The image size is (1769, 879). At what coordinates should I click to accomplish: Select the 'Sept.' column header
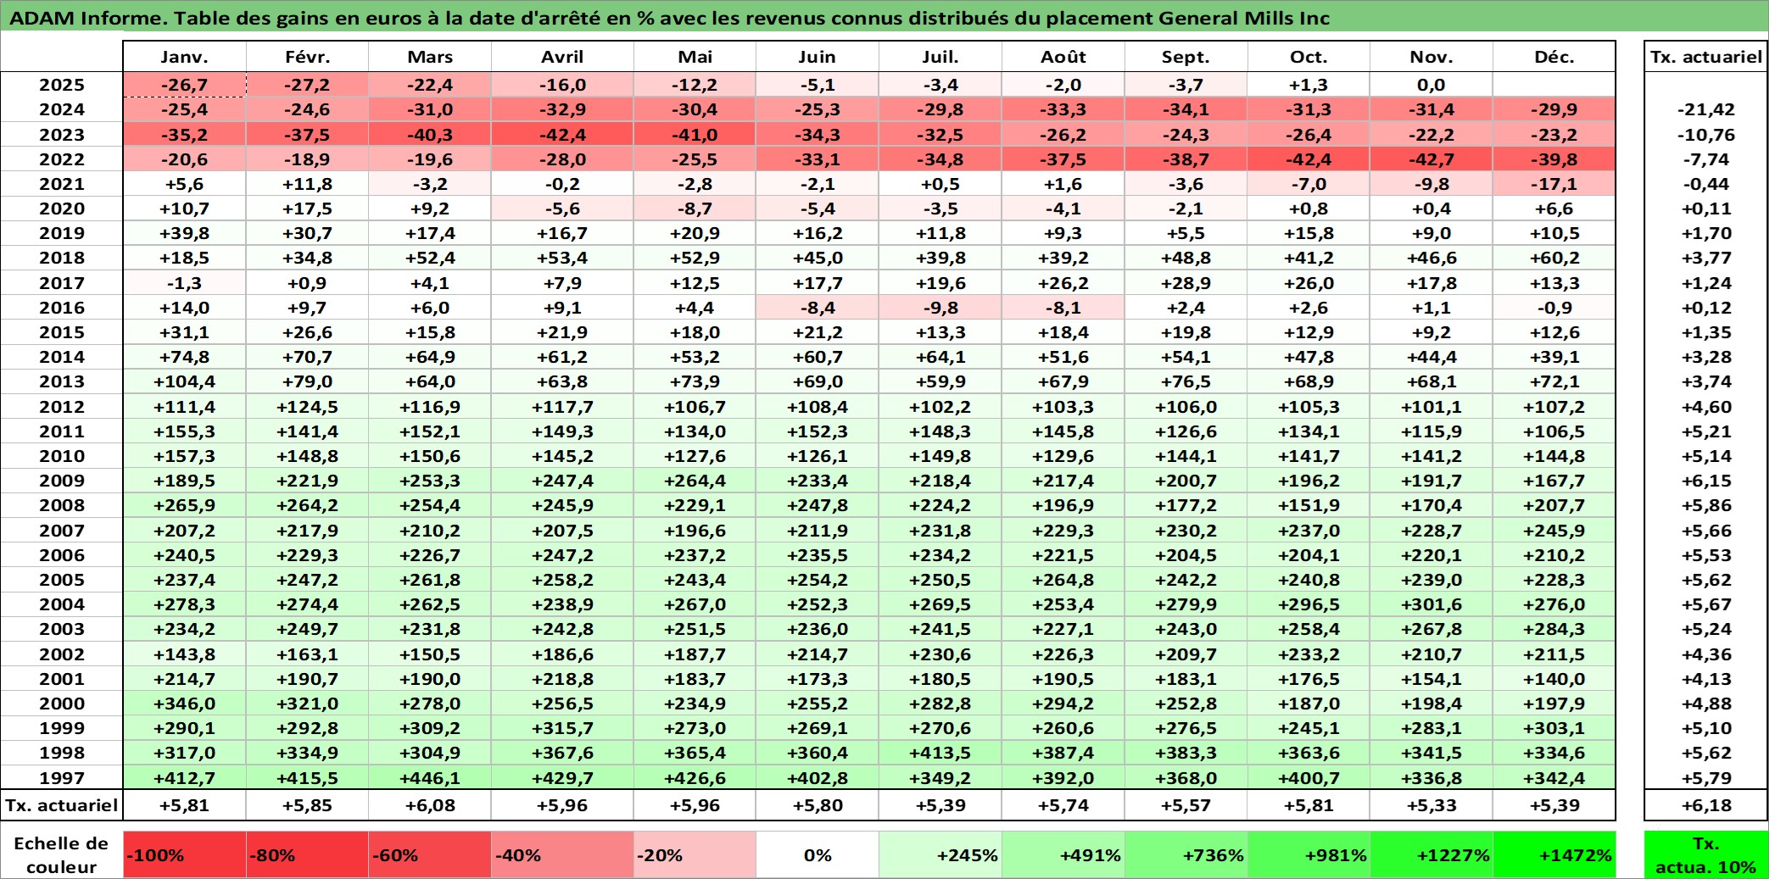(x=1186, y=57)
